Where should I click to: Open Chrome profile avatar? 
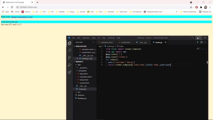[x=206, y=7]
